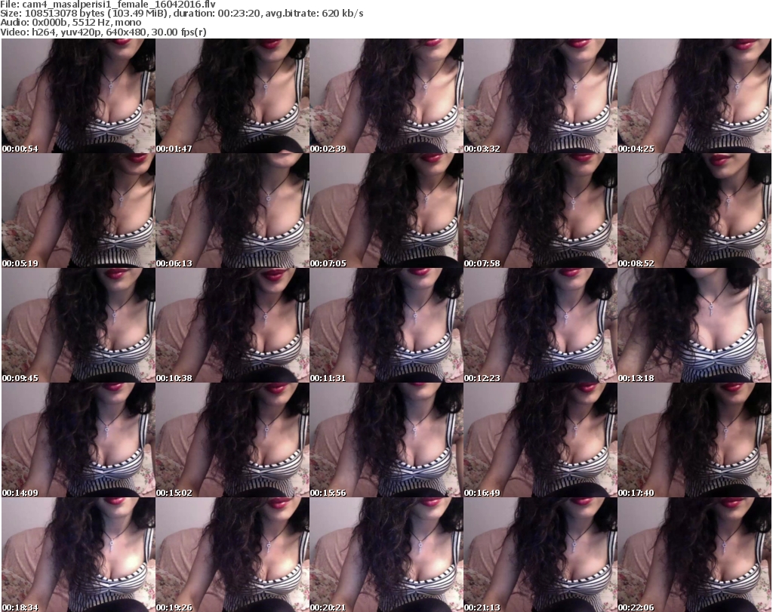Pick the preview frame at 00:13:18
This screenshot has height=612, width=773.
pos(694,325)
